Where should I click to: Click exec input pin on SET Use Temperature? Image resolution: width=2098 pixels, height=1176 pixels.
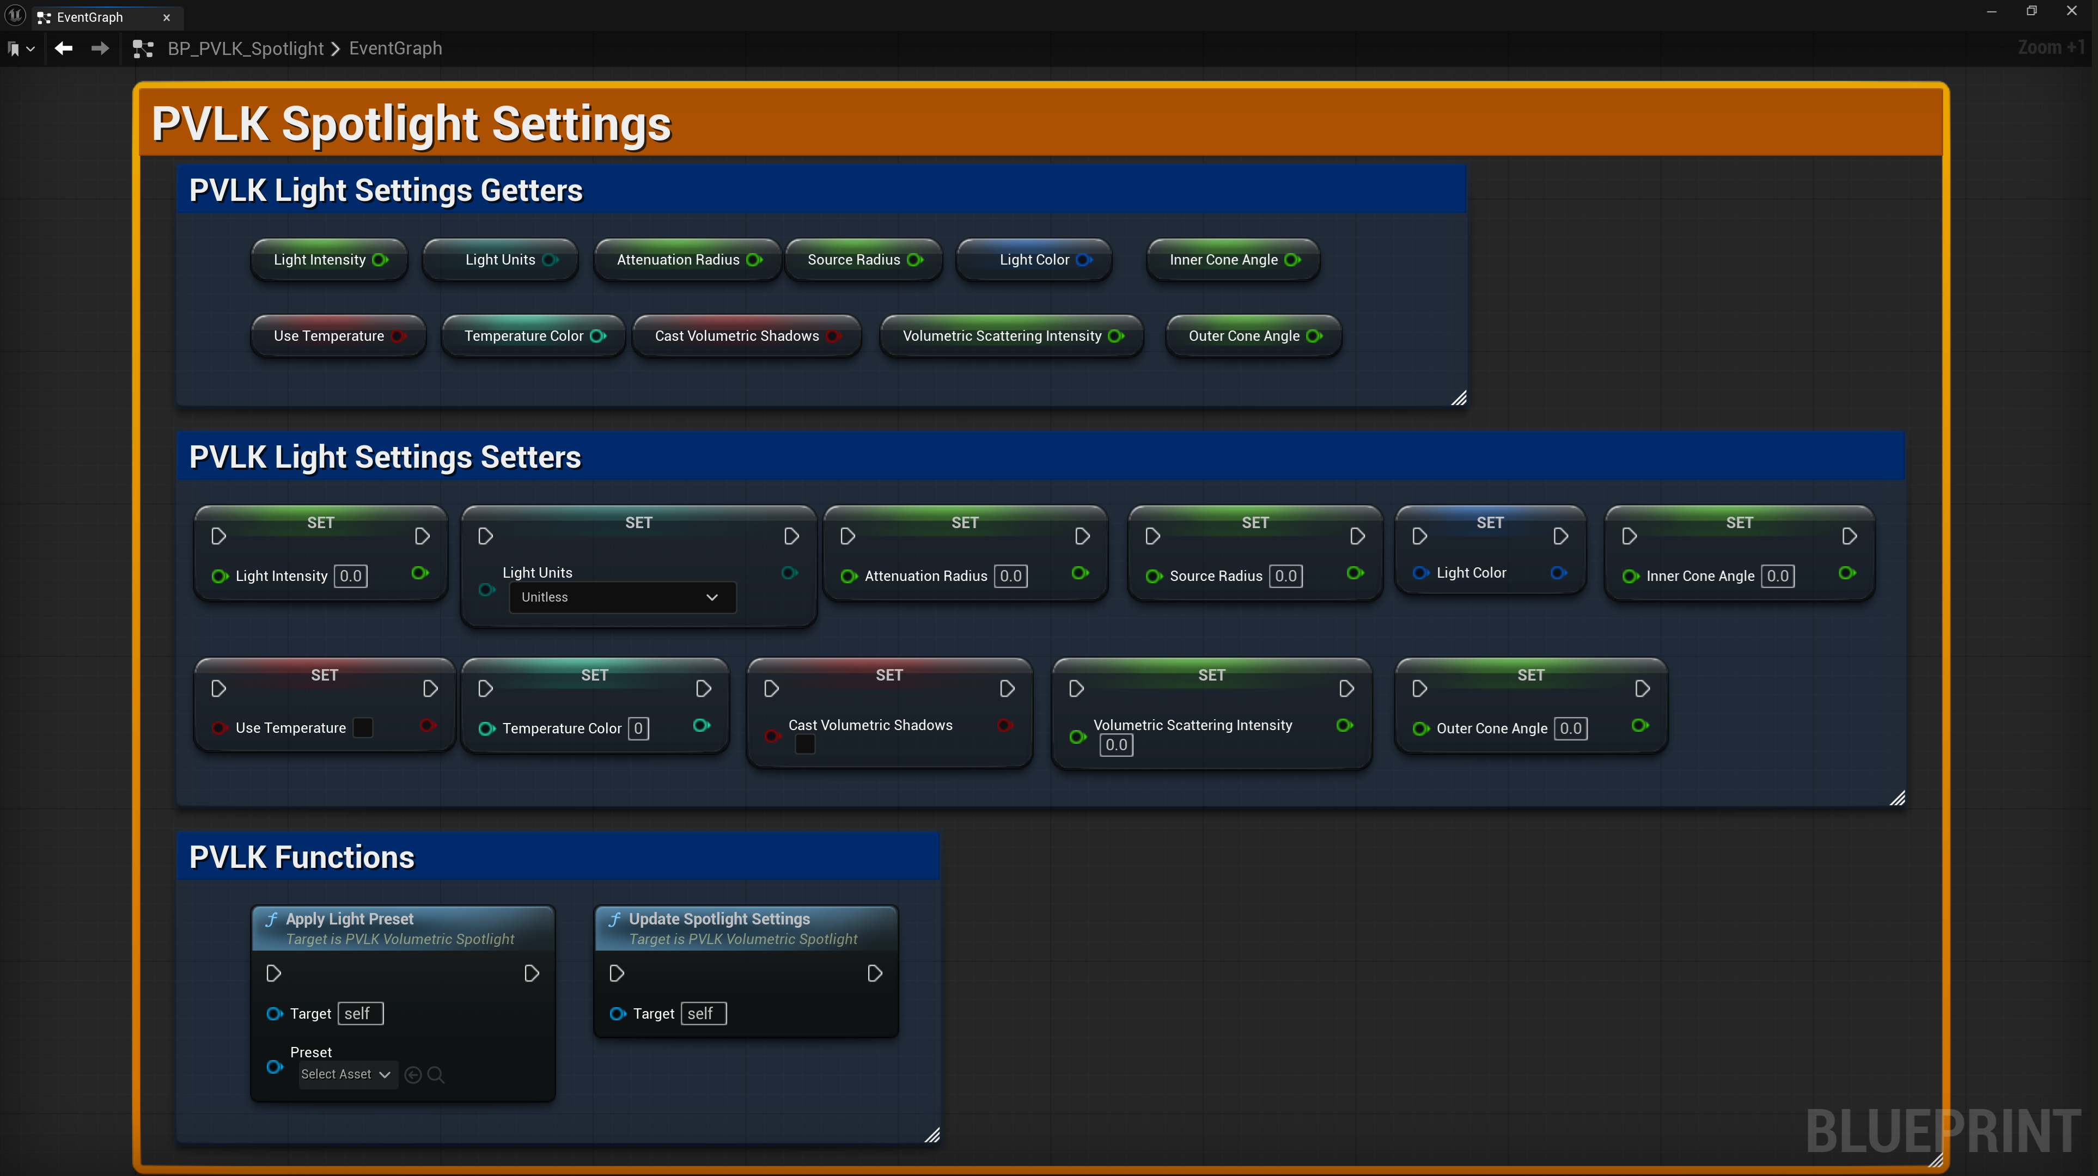point(218,688)
